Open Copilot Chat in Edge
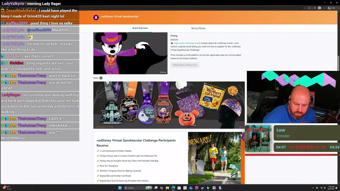The width and height of the screenshot is (340, 191). pyautogui.click(x=331, y=8)
